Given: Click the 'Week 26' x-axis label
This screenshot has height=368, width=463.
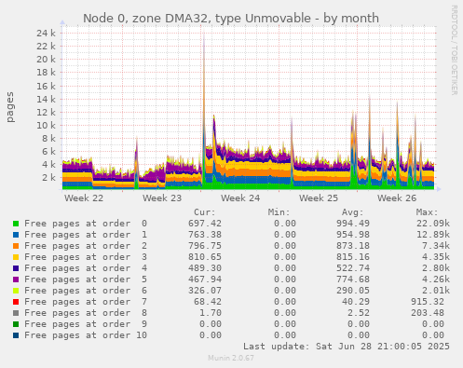Looking at the screenshot, I should pyautogui.click(x=397, y=198).
